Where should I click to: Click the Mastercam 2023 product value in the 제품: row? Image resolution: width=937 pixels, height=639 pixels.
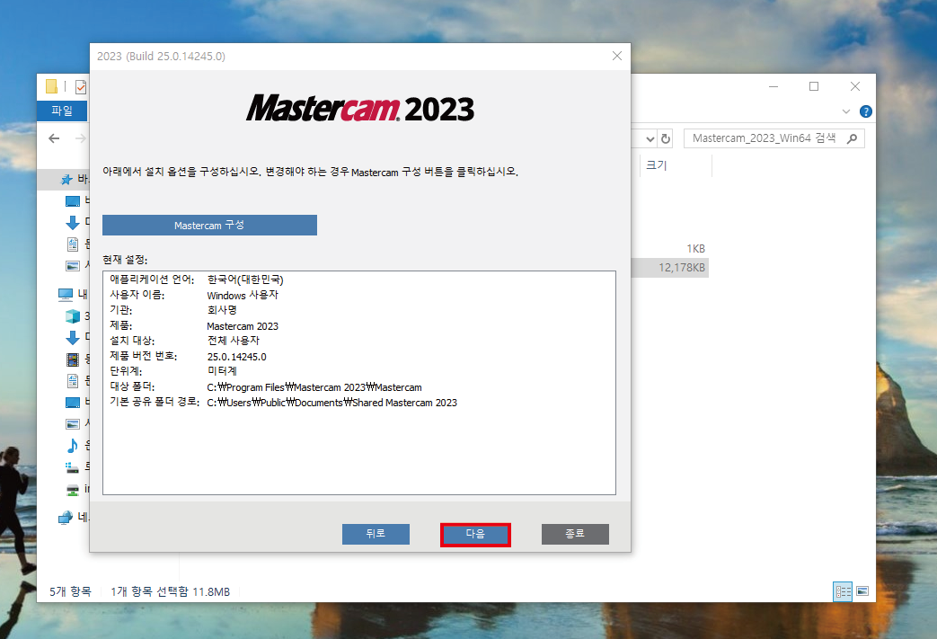point(243,326)
